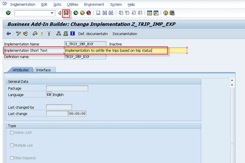Click the Create New Session icon

(x=149, y=13)
